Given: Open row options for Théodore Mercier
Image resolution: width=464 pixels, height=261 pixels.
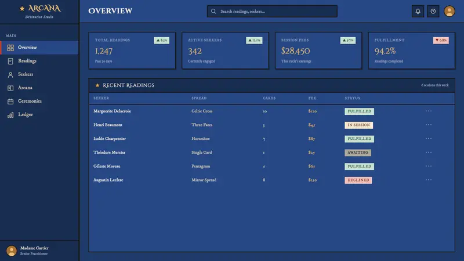Looking at the screenshot, I should click(429, 152).
